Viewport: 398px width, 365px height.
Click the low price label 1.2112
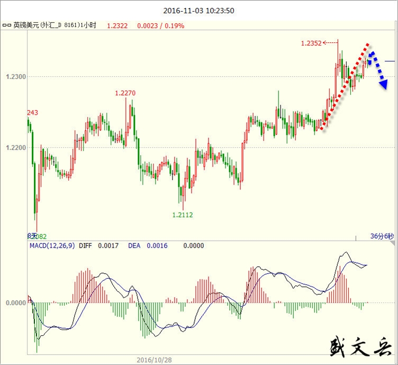click(183, 215)
